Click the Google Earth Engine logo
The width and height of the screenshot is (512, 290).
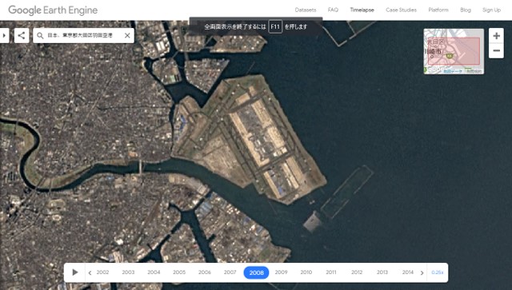pos(53,10)
